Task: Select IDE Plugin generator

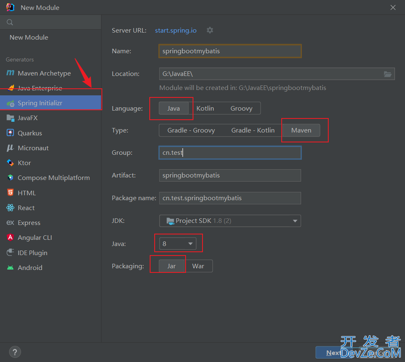Action: [51, 252]
